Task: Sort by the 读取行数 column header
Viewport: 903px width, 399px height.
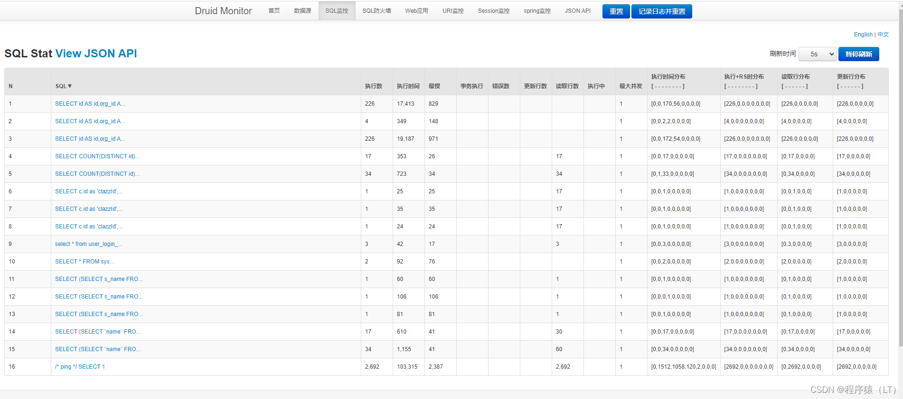Action: pos(567,86)
